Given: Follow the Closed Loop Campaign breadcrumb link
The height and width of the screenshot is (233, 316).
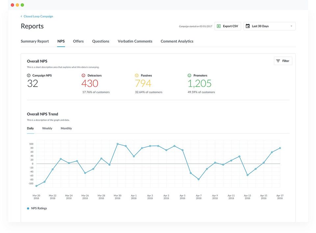Looking at the screenshot, I should [x=38, y=16].
